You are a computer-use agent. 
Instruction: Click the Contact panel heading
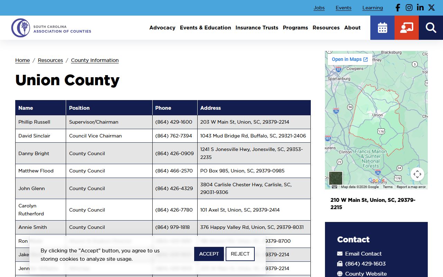click(x=353, y=240)
